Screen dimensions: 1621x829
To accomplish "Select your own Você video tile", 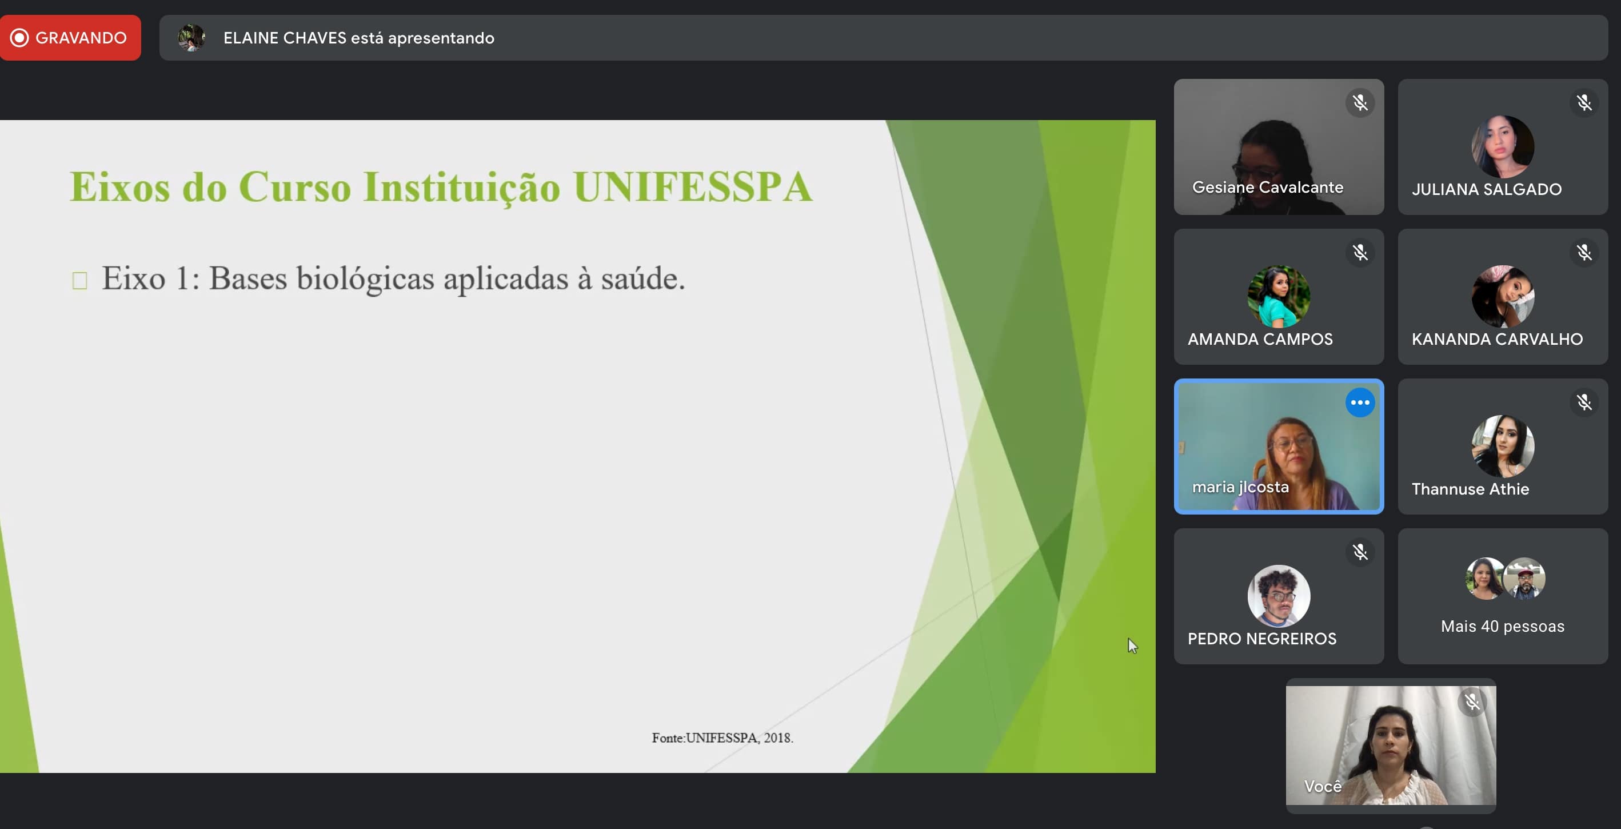I will click(1391, 746).
